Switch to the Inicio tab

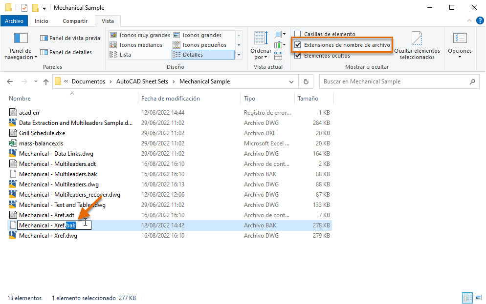click(42, 21)
